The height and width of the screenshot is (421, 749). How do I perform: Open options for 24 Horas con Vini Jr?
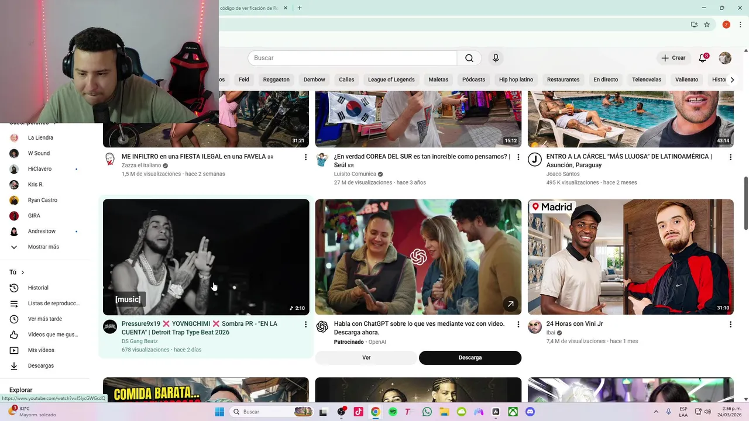[730, 325]
